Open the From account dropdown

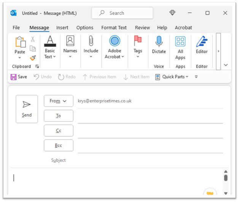pyautogui.click(x=59, y=101)
